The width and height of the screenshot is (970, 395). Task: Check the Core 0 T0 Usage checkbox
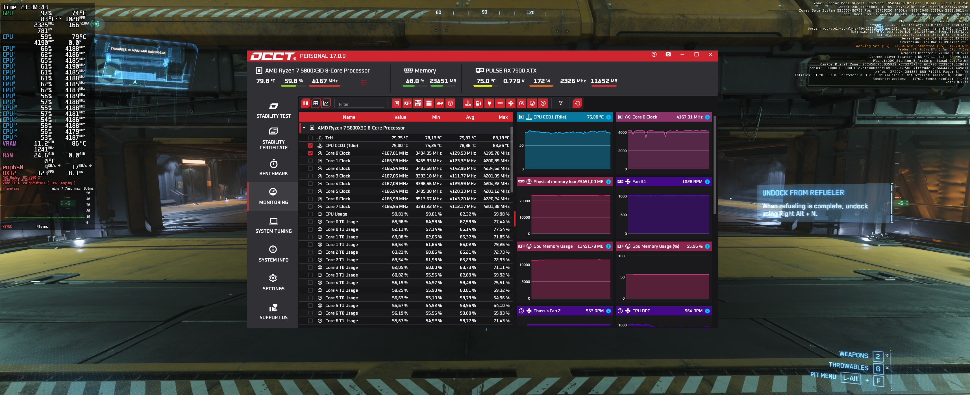click(310, 221)
